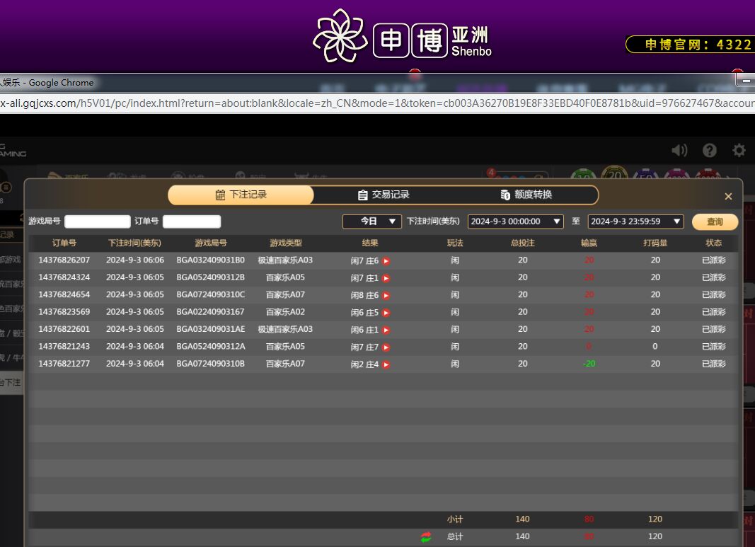
Task: Select the 下注记录 tab
Action: 241,195
